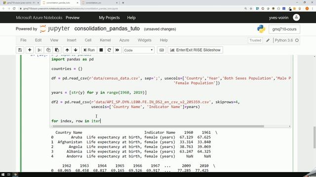Switch to the first gmq710-cours browser tab
This screenshot has width=316, height=177.
pyautogui.click(x=21, y=3)
